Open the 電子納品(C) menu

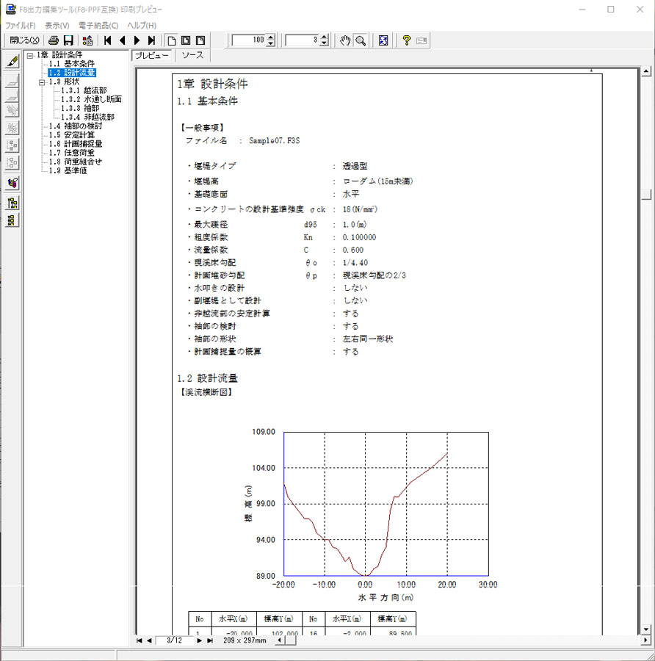[x=98, y=26]
